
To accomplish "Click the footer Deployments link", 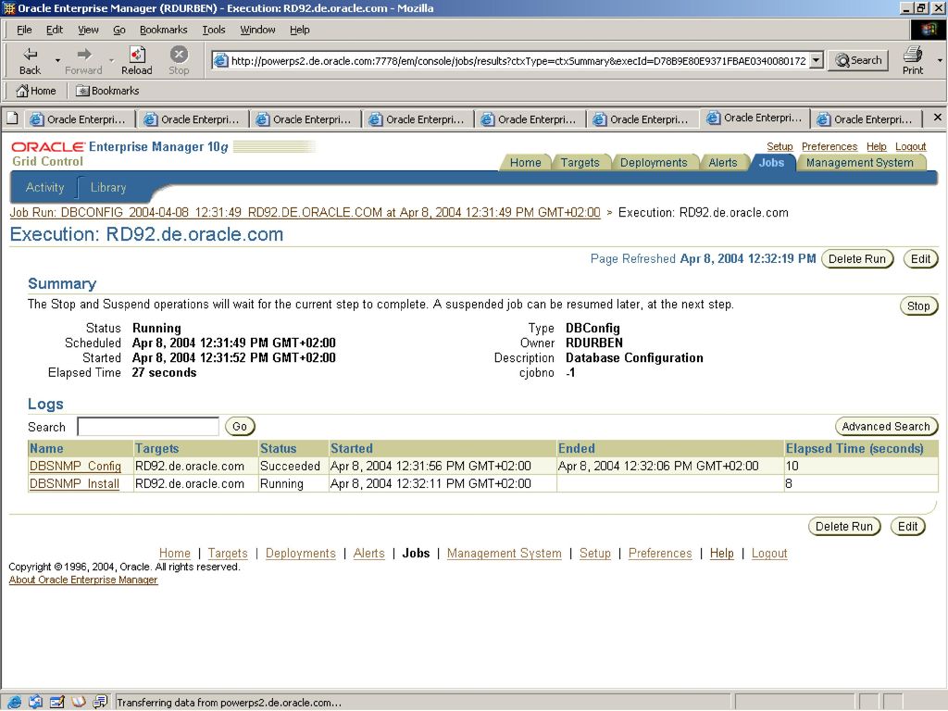I will click(x=301, y=554).
